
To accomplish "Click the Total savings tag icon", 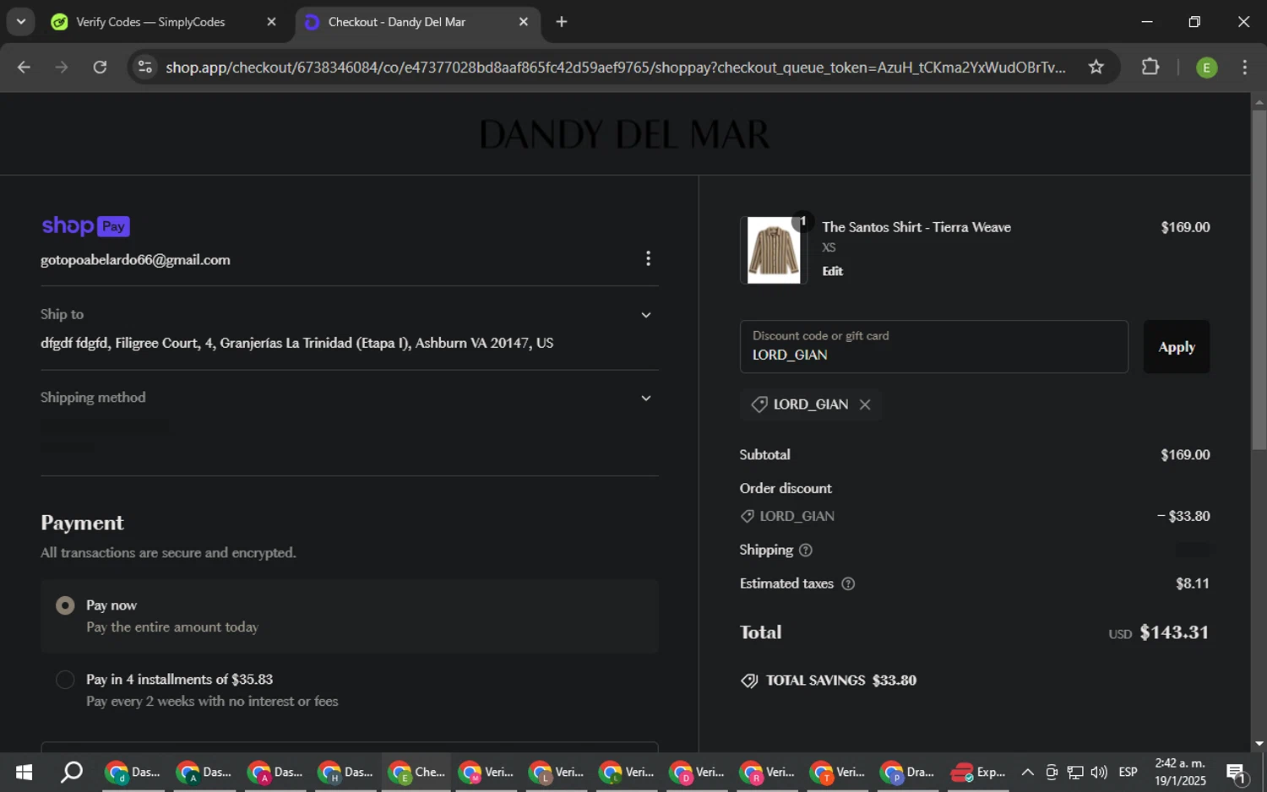I will 749,681.
